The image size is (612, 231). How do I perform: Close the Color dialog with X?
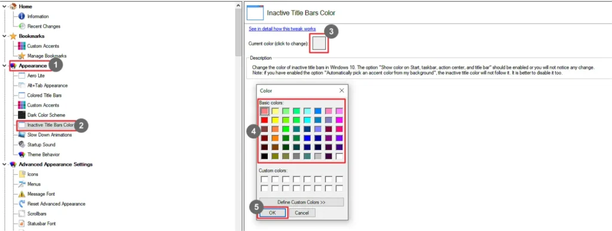pyautogui.click(x=341, y=90)
